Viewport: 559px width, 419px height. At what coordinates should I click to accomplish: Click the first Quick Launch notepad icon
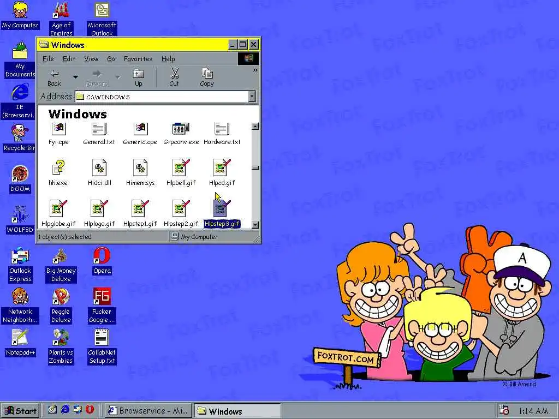click(52, 409)
